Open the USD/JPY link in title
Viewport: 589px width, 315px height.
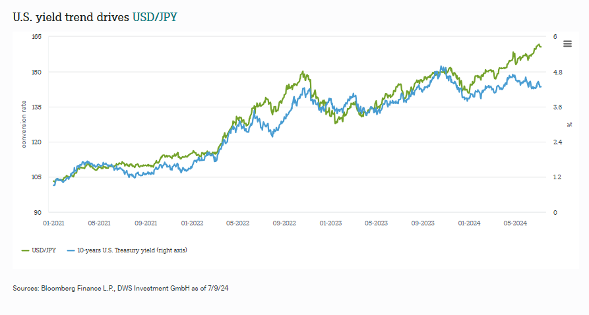coord(154,16)
